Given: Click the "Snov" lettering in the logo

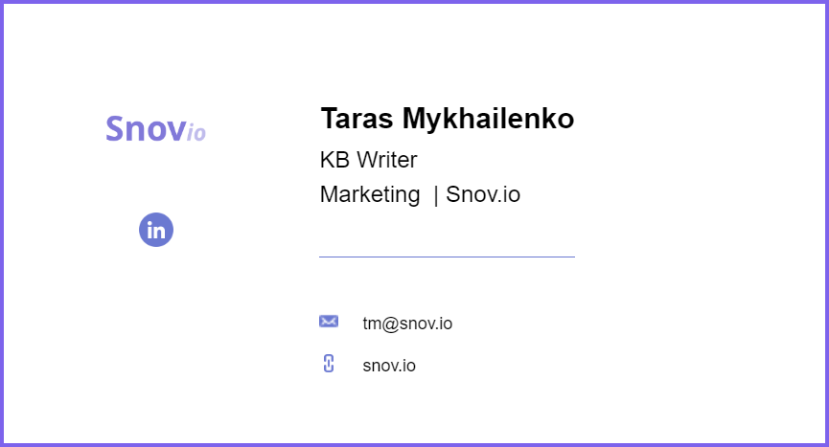Looking at the screenshot, I should point(146,129).
